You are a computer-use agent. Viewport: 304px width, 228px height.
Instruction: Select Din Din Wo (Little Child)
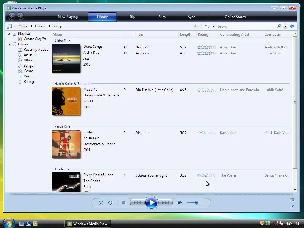(x=154, y=90)
